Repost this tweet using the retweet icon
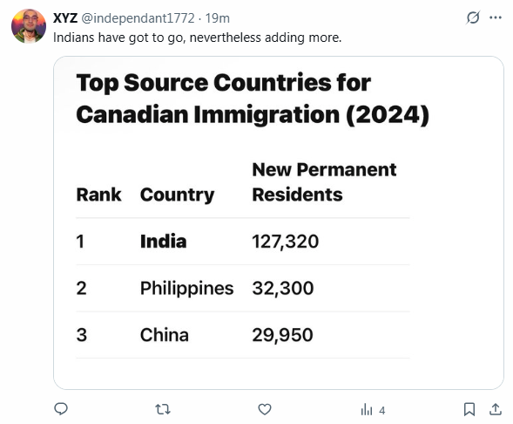 163,409
